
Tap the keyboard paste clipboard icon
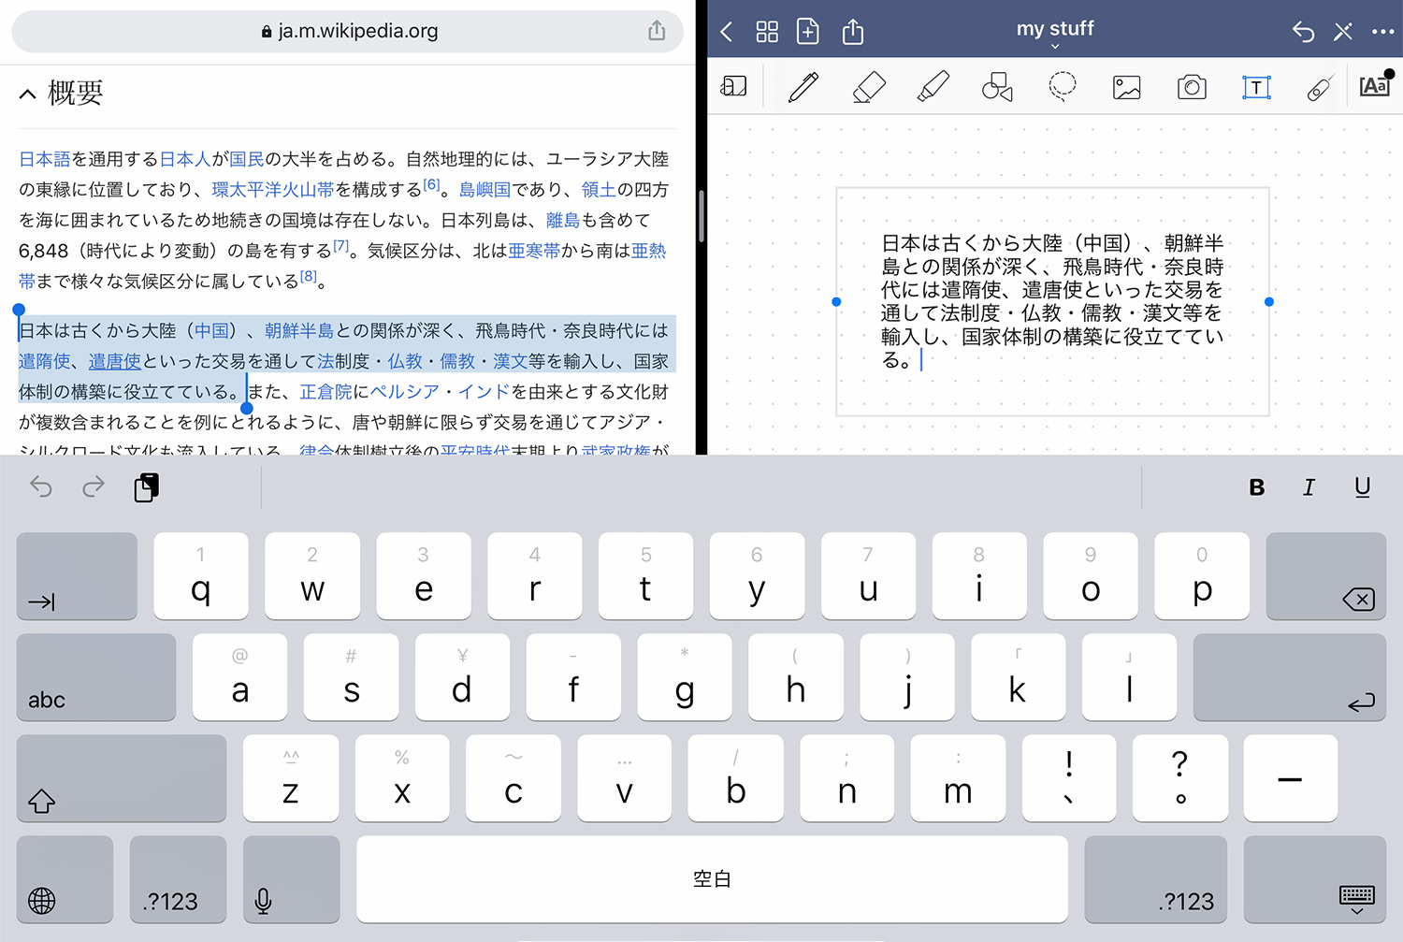pyautogui.click(x=146, y=487)
